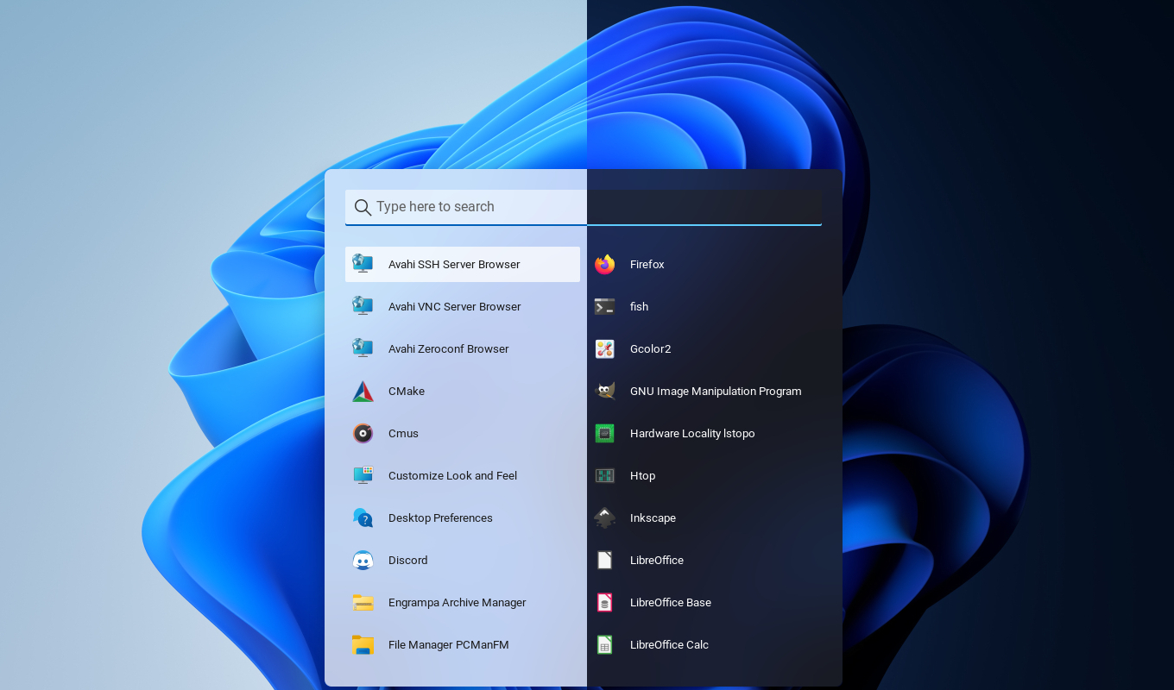
Task: Click the Avahi VNC Server Browser icon
Action: click(x=363, y=307)
